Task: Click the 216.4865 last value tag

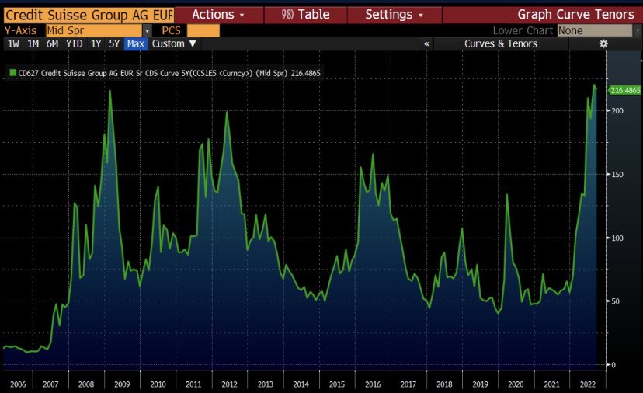Action: coord(624,90)
